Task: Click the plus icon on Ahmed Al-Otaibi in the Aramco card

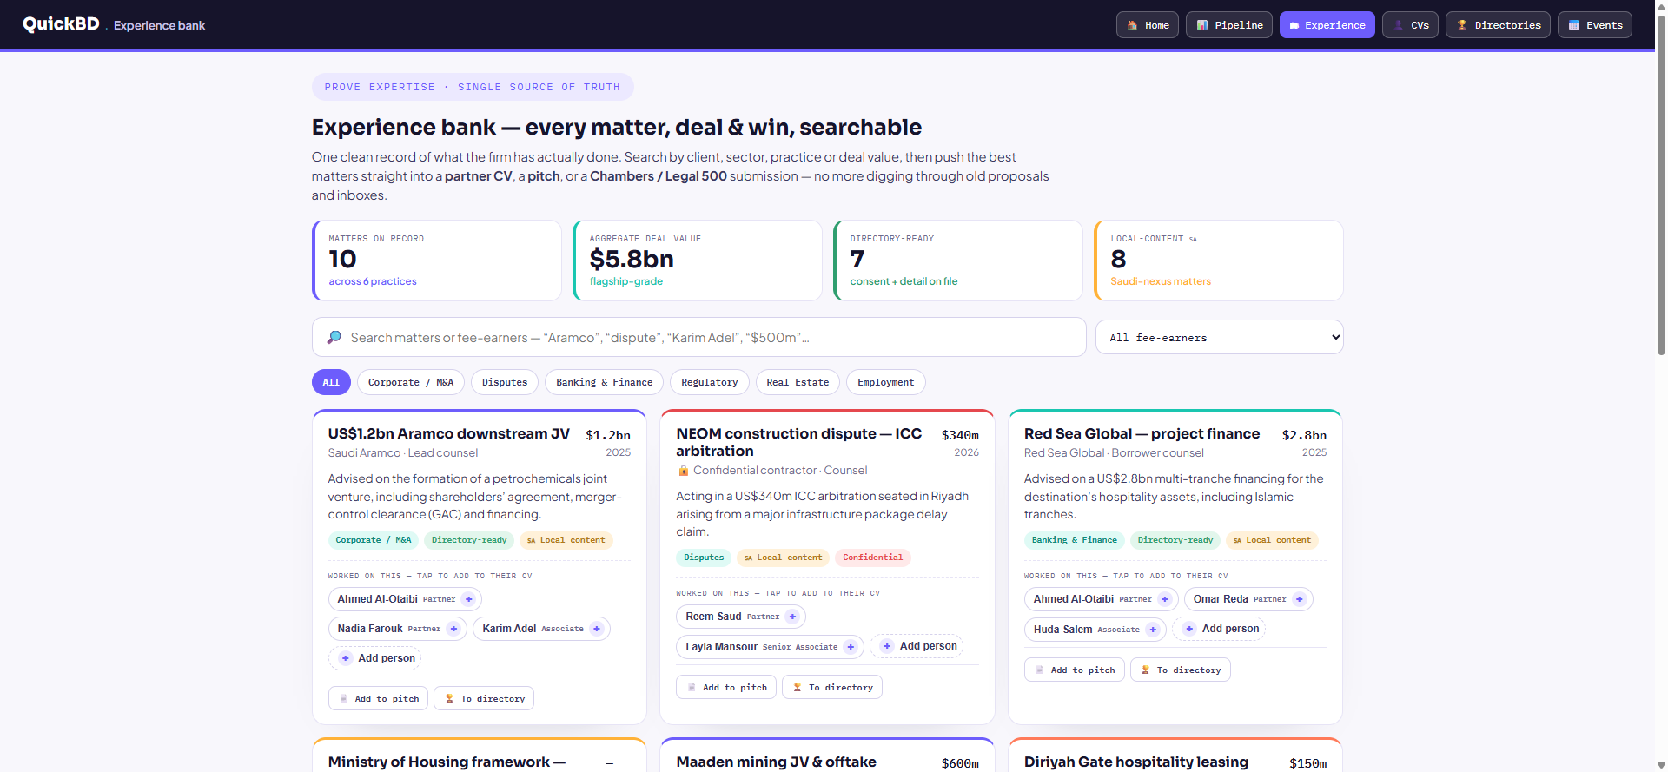Action: 468,599
